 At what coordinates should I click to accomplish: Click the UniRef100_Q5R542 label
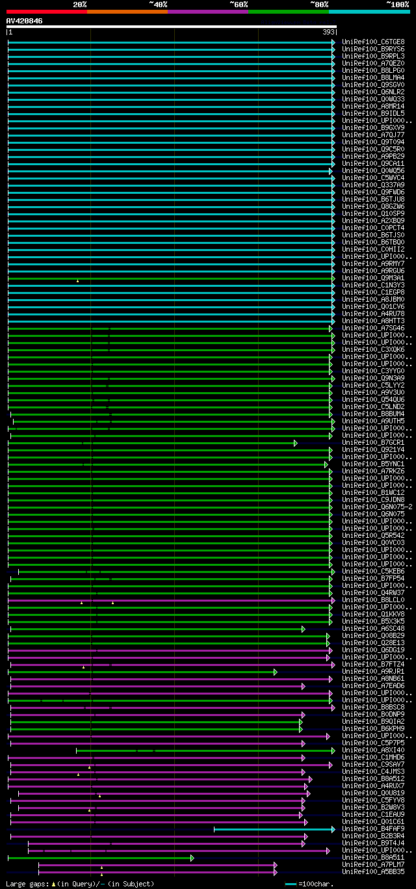tap(373, 535)
